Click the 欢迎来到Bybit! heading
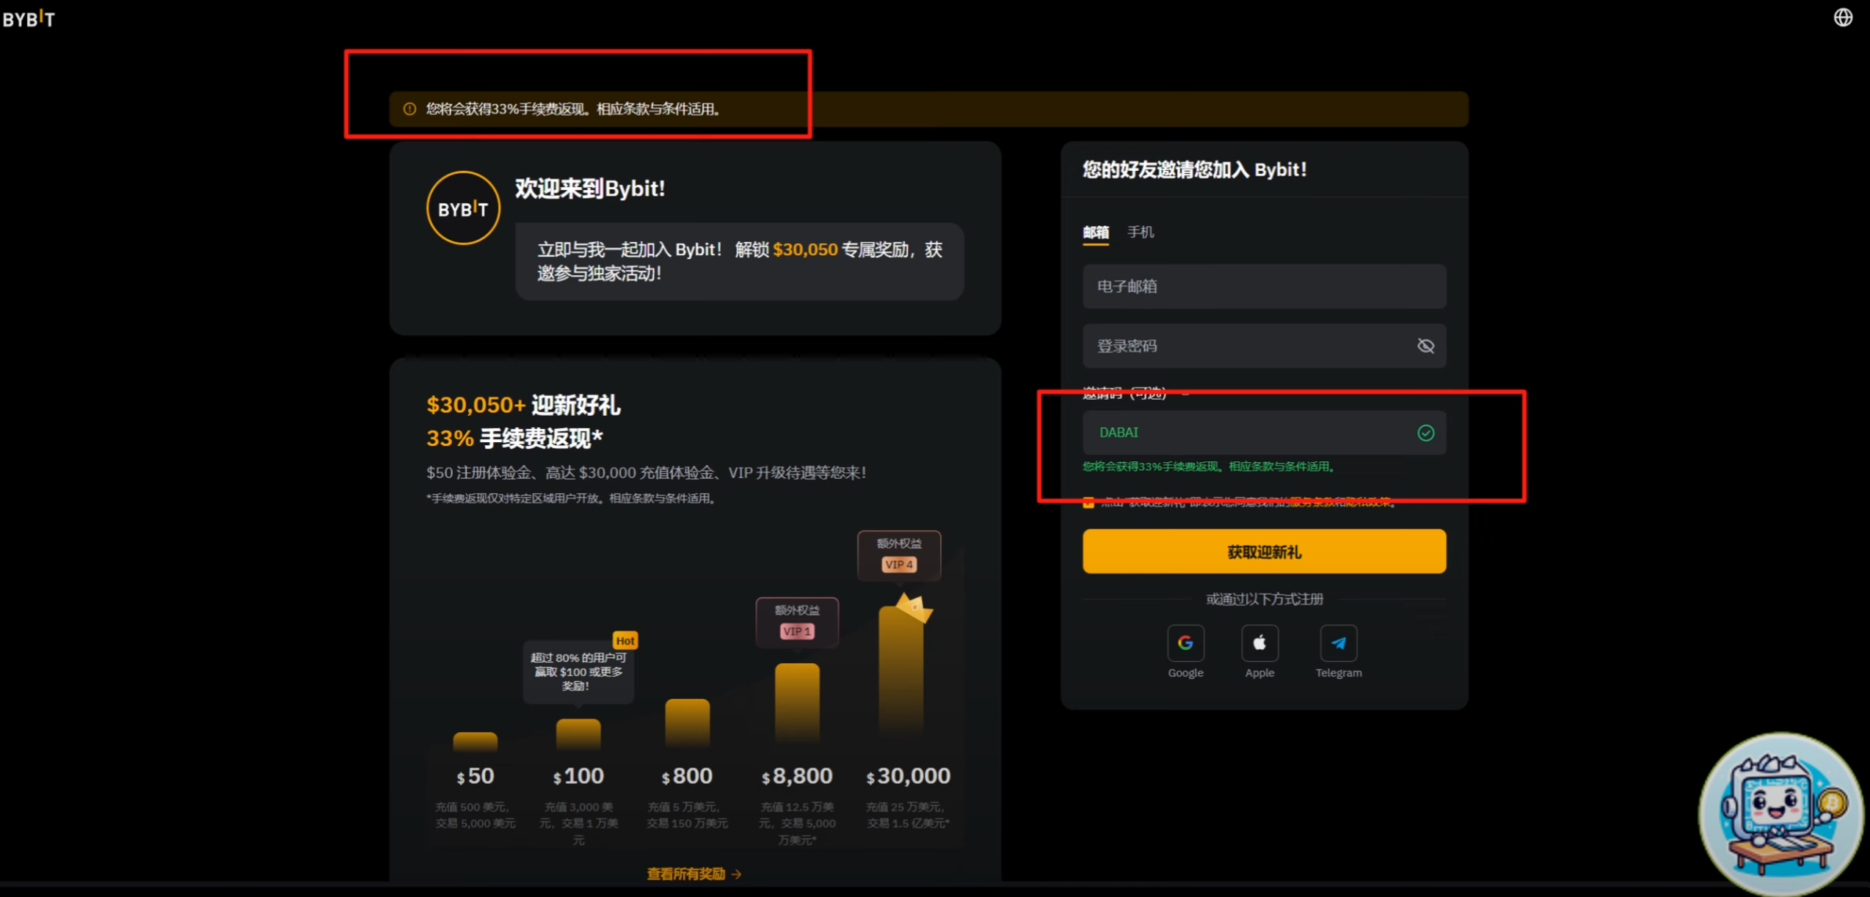This screenshot has height=897, width=1870. (x=590, y=189)
